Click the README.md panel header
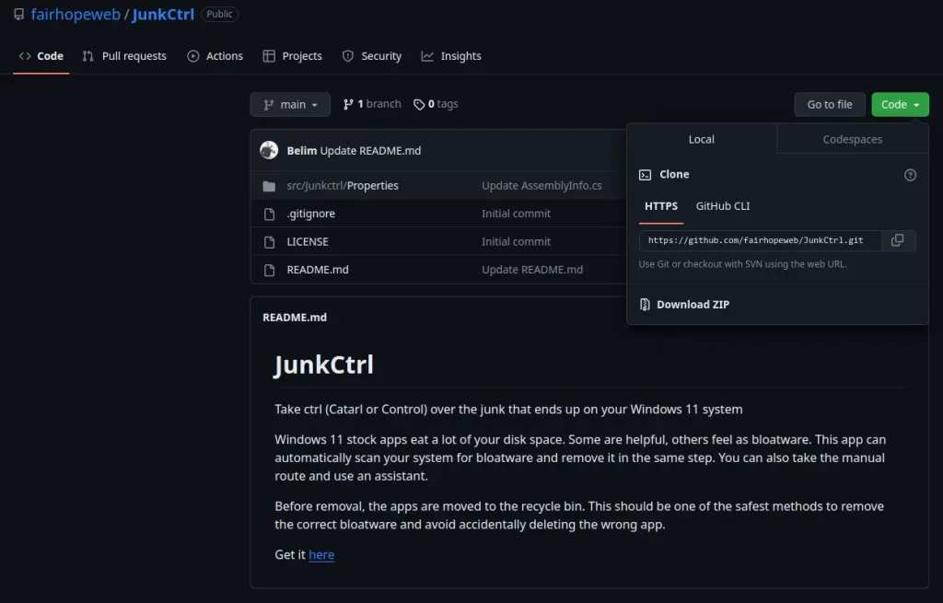943x603 pixels. click(295, 318)
